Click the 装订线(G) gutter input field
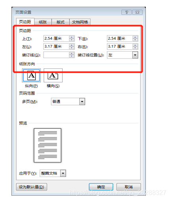The width and height of the screenshot is (170, 200). (x=56, y=55)
